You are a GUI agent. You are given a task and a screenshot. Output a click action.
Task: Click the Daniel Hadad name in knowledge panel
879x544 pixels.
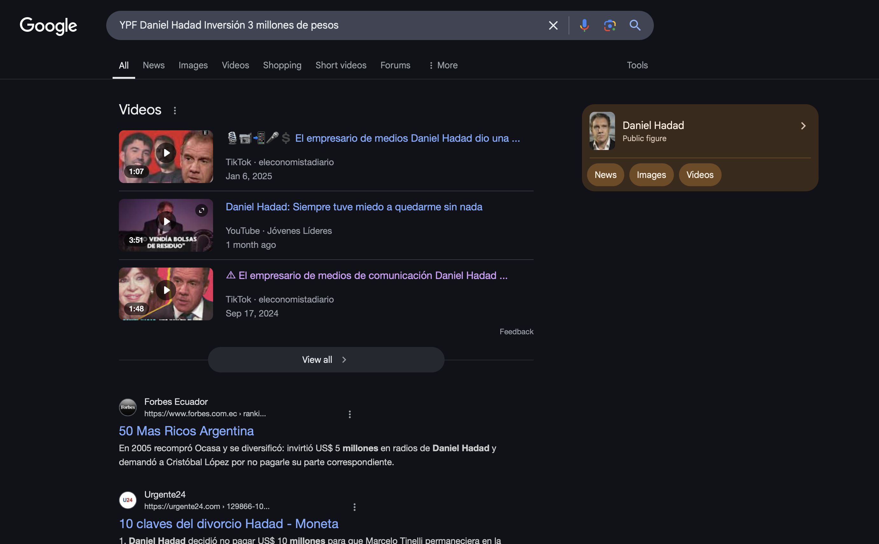click(653, 125)
